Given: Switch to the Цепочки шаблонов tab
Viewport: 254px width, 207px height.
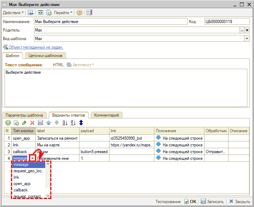Looking at the screenshot, I should (45, 56).
